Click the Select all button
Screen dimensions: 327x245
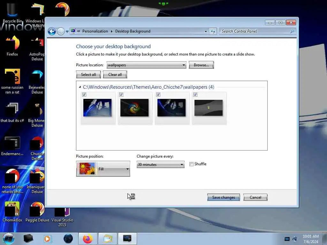(88, 75)
